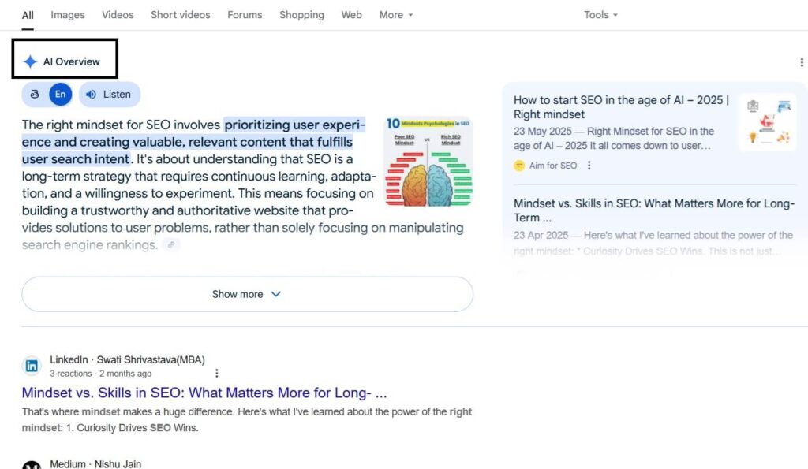The width and height of the screenshot is (808, 469).
Task: Open AI Overview three-dot options menu
Action: 802,62
